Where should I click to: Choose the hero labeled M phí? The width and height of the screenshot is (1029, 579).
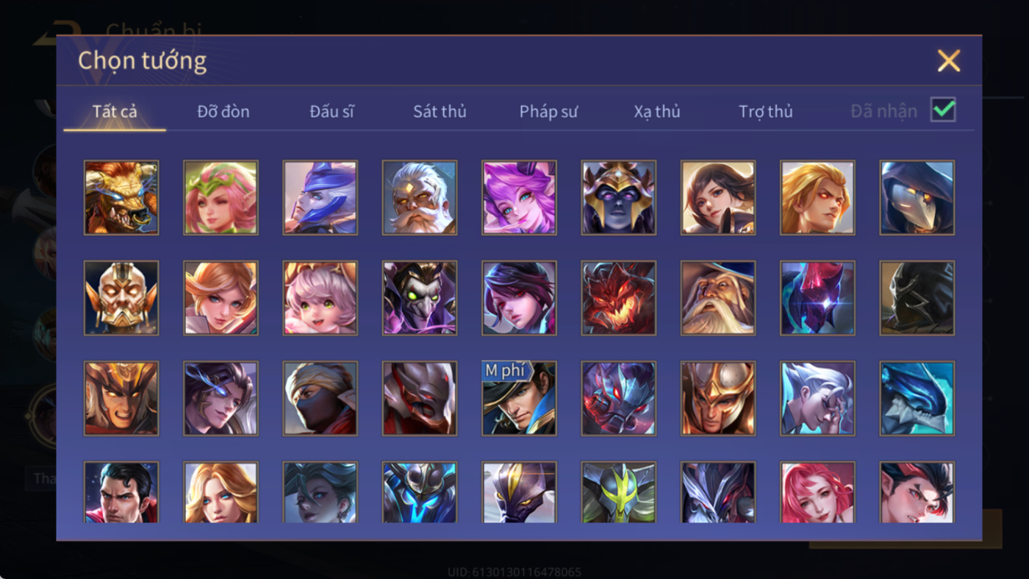(519, 398)
